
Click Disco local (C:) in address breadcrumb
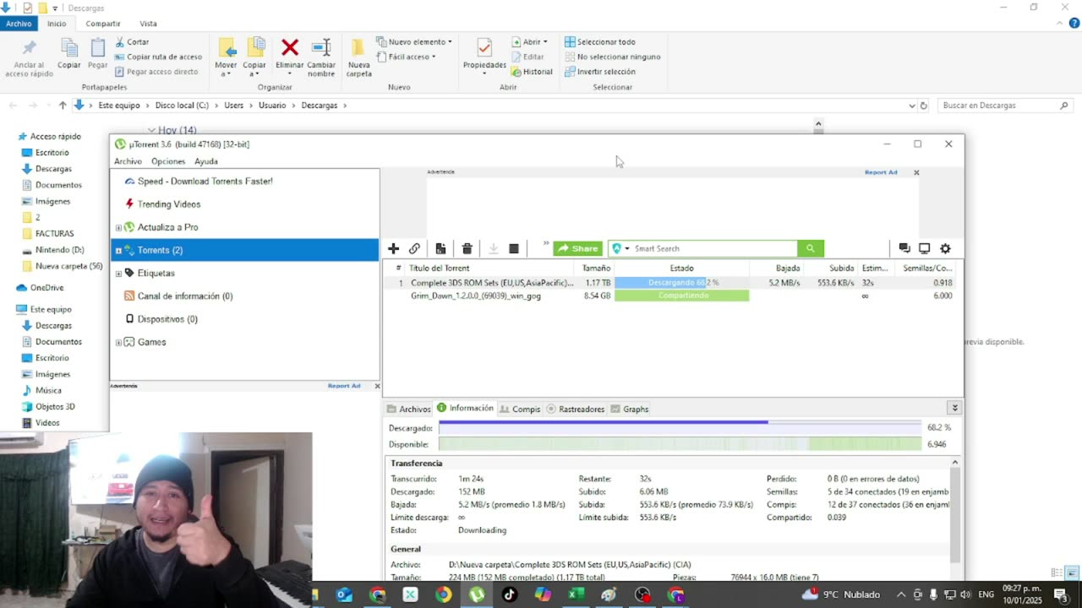click(x=182, y=106)
